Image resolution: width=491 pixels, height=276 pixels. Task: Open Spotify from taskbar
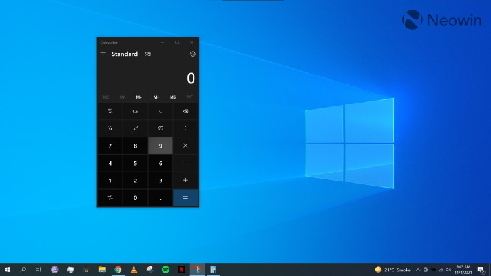(x=165, y=270)
